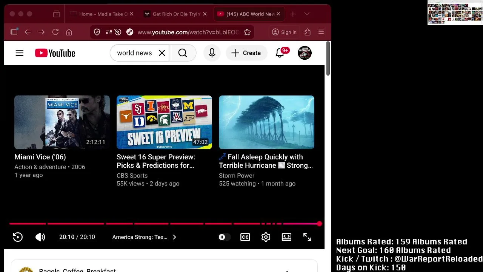Open 'Sweet 16 Super Preview' video title
The image size is (483, 272).
156,161
